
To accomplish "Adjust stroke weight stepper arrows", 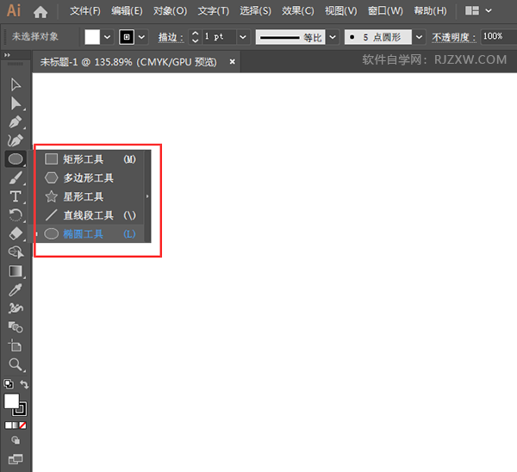I will 195,37.
